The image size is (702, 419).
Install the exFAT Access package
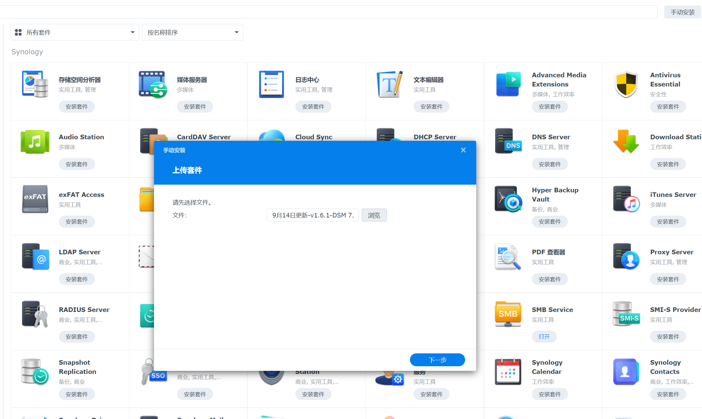77,222
